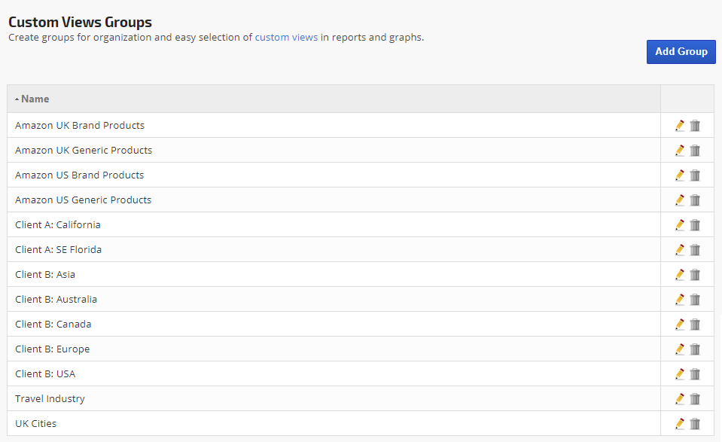Delete the Client B: Asia group
The width and height of the screenshot is (722, 442).
pyautogui.click(x=695, y=275)
